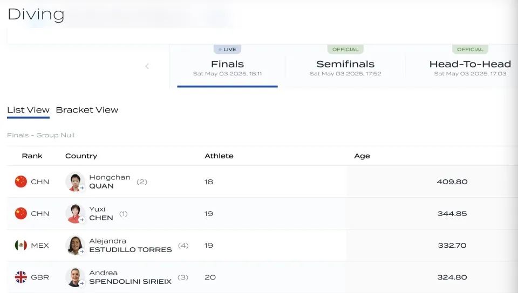Open Yuxi Chen's profile photo
This screenshot has height=293, width=518.
(75, 213)
